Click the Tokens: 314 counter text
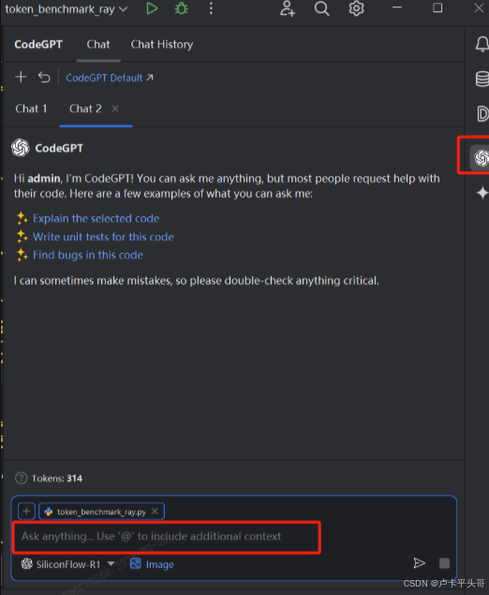Viewport: 489px width, 595px height. 57,478
